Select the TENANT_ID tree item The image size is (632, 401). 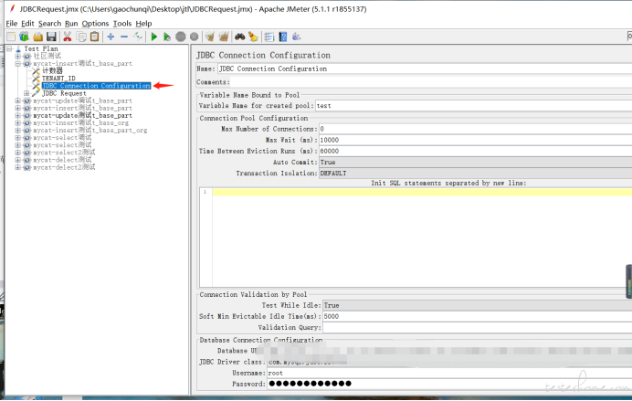[58, 79]
